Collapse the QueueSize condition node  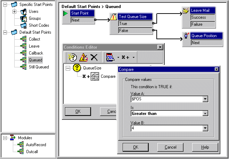tap(68, 68)
